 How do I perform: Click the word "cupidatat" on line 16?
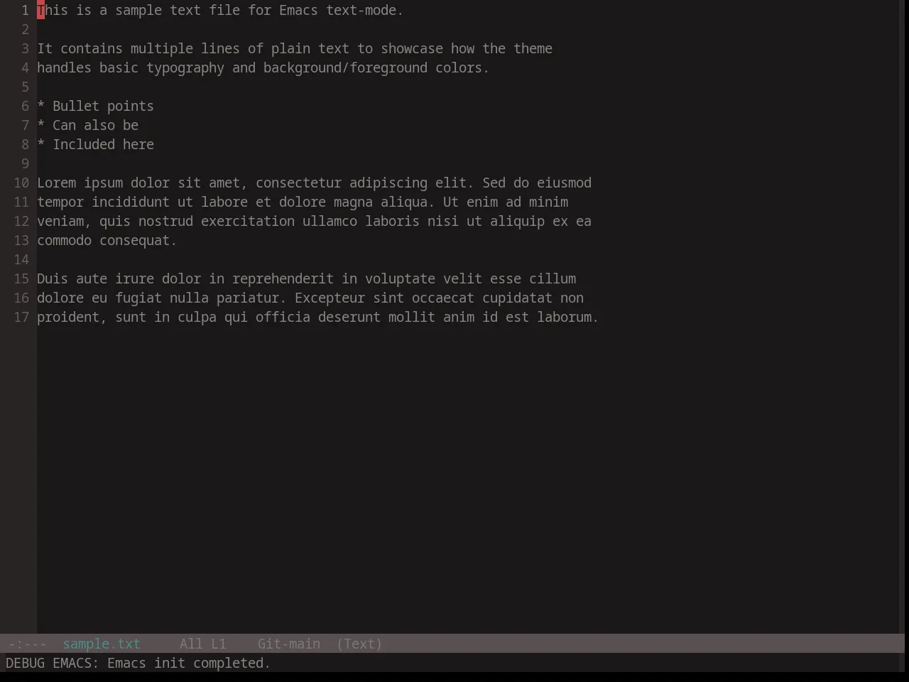coord(518,298)
